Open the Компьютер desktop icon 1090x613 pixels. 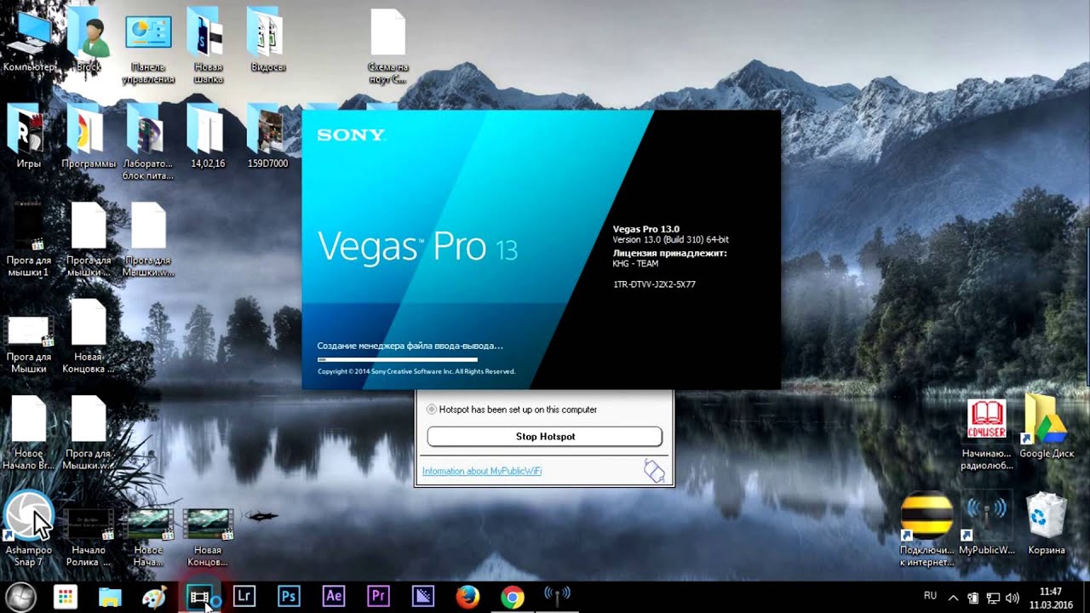(29, 38)
